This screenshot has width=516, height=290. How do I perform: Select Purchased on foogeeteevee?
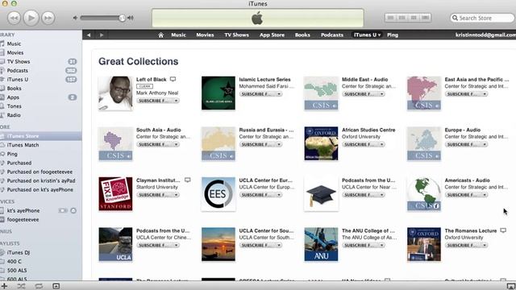point(40,172)
